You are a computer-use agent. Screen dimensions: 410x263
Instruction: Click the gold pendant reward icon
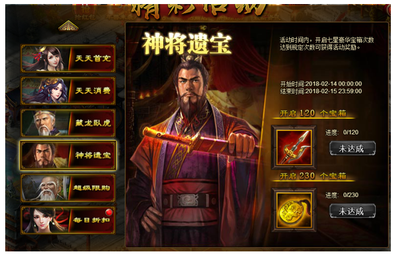click(294, 210)
